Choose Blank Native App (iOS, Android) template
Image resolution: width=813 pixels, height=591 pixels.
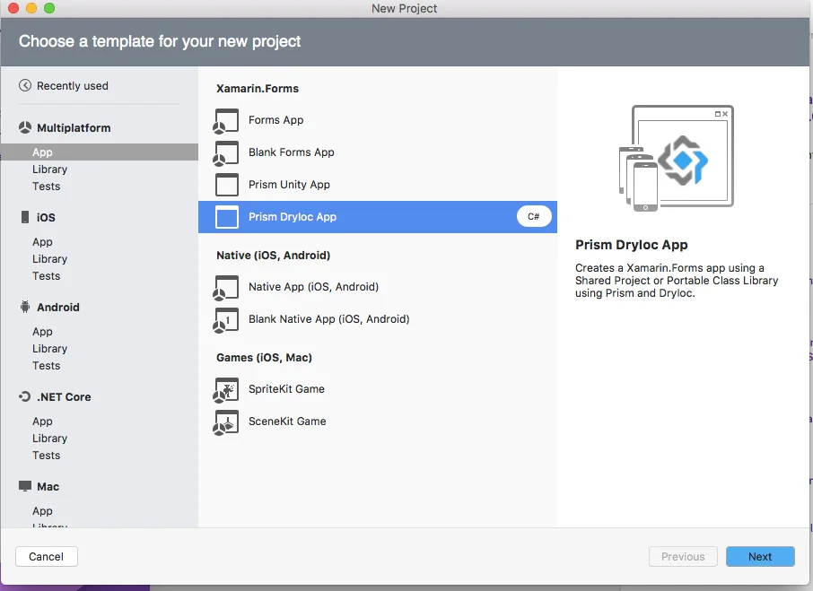point(378,319)
